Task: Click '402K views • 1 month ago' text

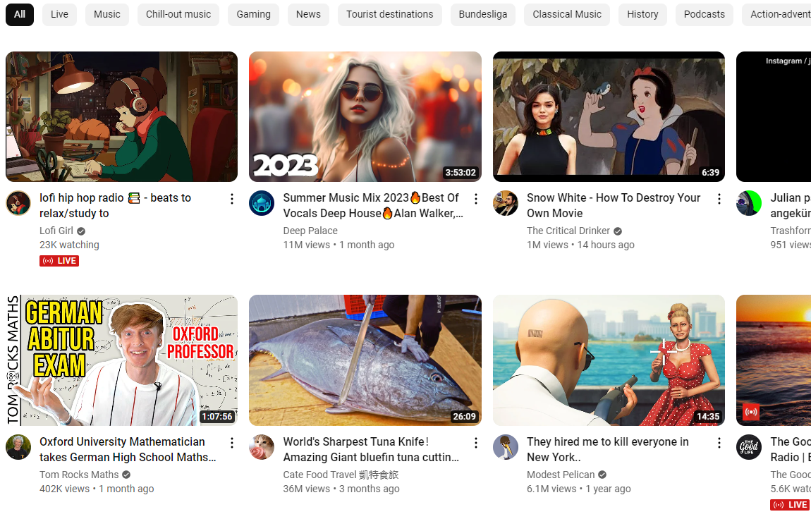Action: click(97, 489)
